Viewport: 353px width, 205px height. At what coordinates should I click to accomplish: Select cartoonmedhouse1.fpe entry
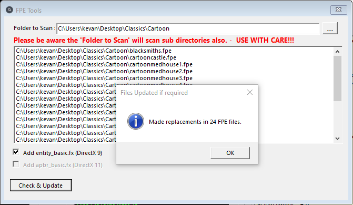click(104, 64)
